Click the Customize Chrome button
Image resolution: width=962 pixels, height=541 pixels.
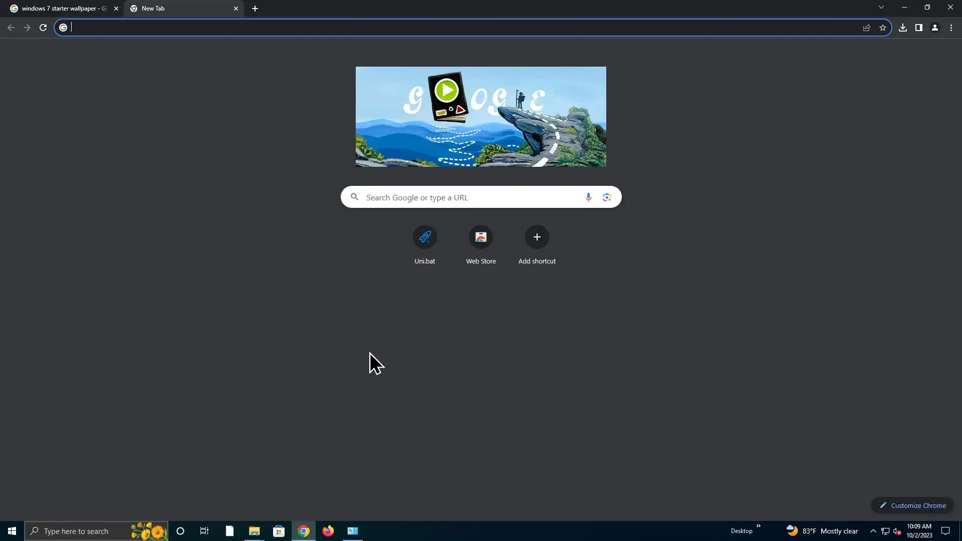point(912,505)
